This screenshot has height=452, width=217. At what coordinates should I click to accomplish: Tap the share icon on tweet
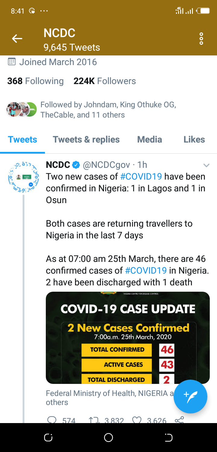tap(179, 420)
